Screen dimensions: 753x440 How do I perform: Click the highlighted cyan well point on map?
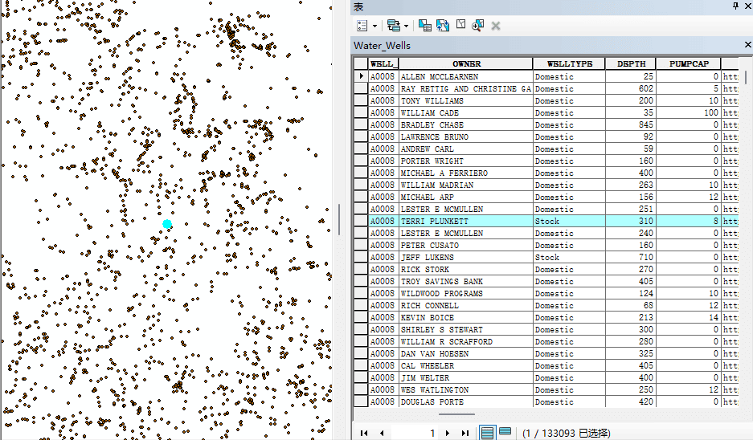tap(167, 224)
